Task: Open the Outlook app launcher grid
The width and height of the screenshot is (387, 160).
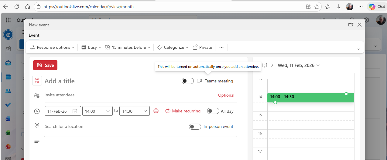Action: pos(8,20)
